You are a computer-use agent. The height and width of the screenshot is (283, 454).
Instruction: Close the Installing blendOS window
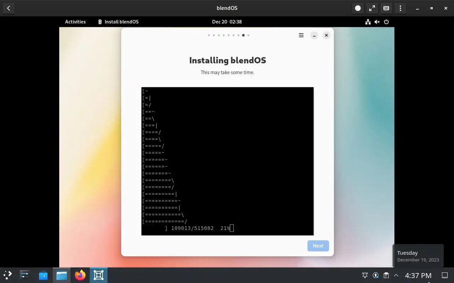[x=326, y=35]
